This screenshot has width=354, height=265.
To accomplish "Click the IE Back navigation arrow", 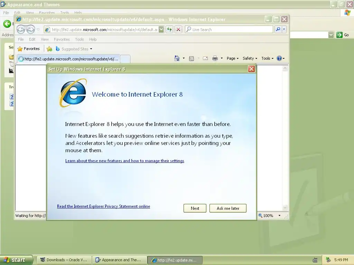I will tap(21, 29).
